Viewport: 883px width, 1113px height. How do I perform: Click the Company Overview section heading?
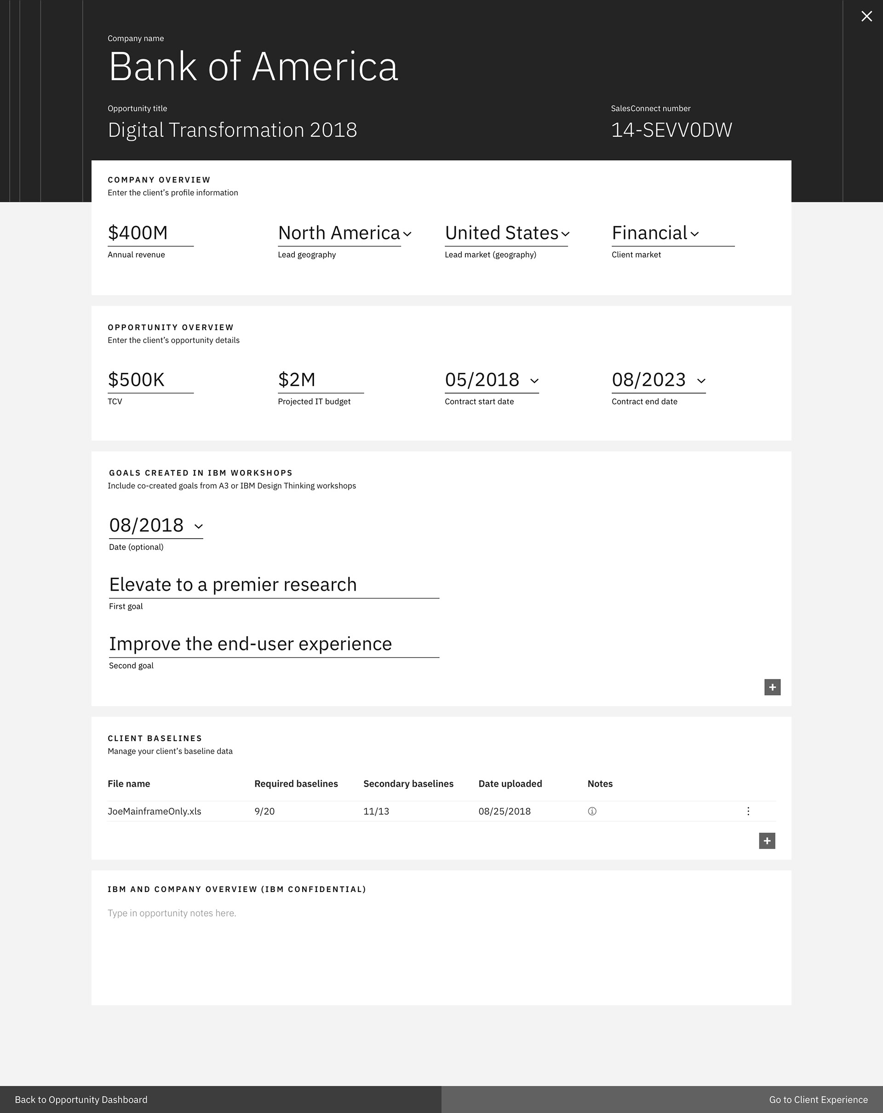coord(159,180)
